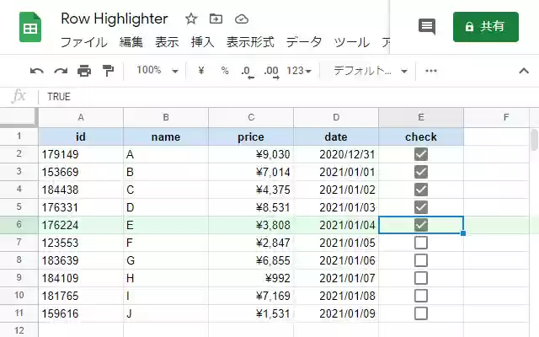Viewport: 539px width, 337px height.
Task: Open the 表示形式 menu
Action: pos(250,43)
